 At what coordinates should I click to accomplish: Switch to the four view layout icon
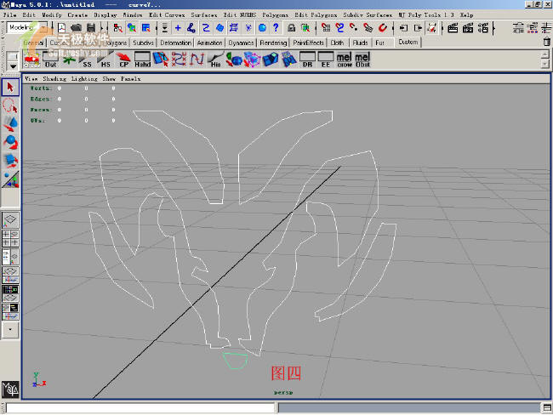tap(10, 237)
